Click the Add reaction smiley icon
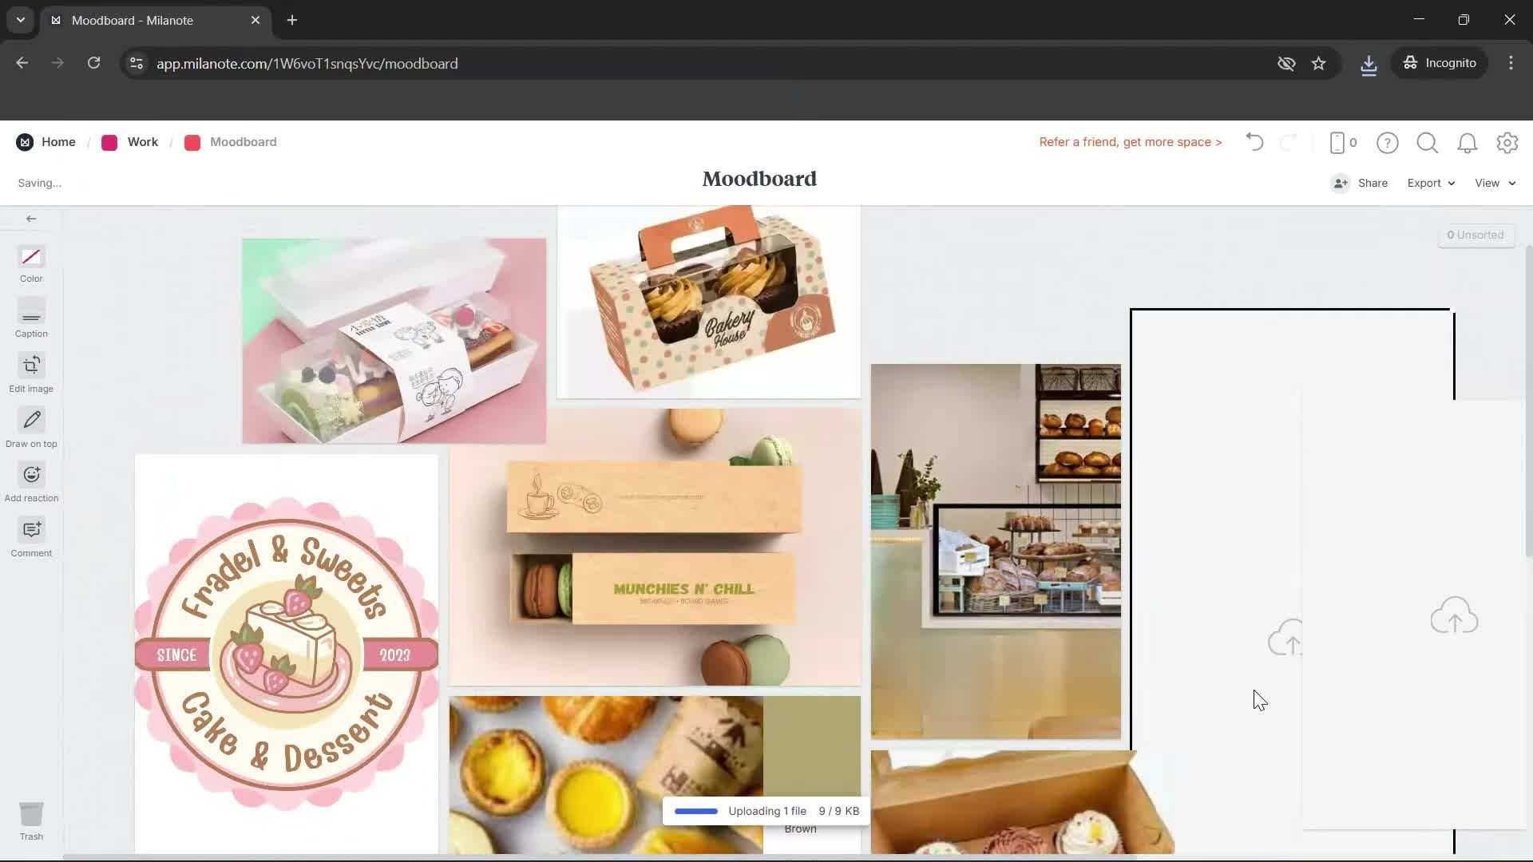The width and height of the screenshot is (1533, 862). 31,476
